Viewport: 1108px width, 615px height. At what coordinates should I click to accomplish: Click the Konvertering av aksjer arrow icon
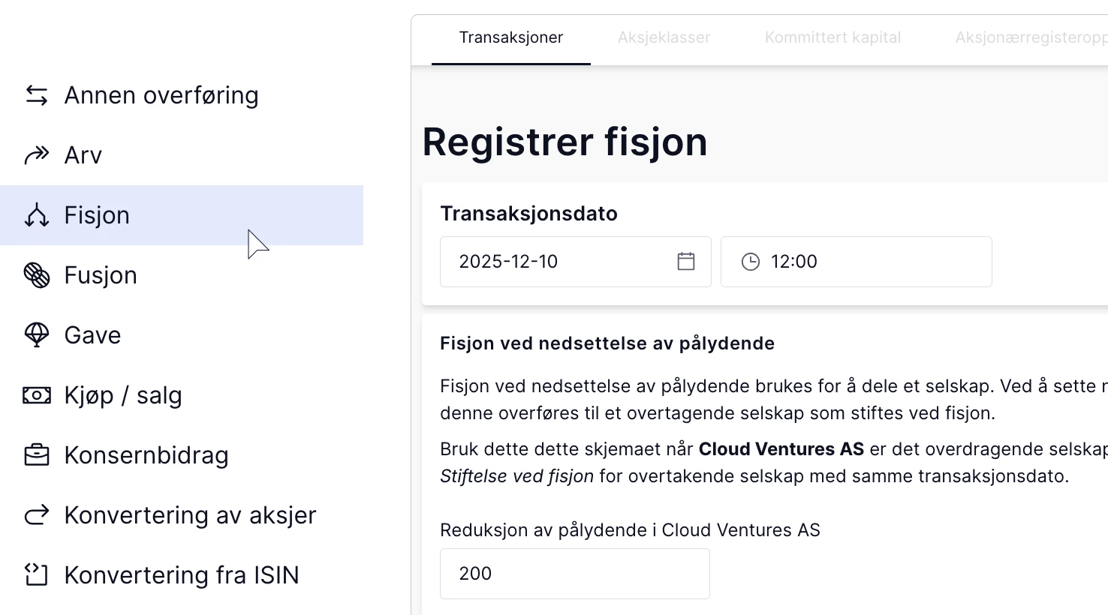pos(37,515)
